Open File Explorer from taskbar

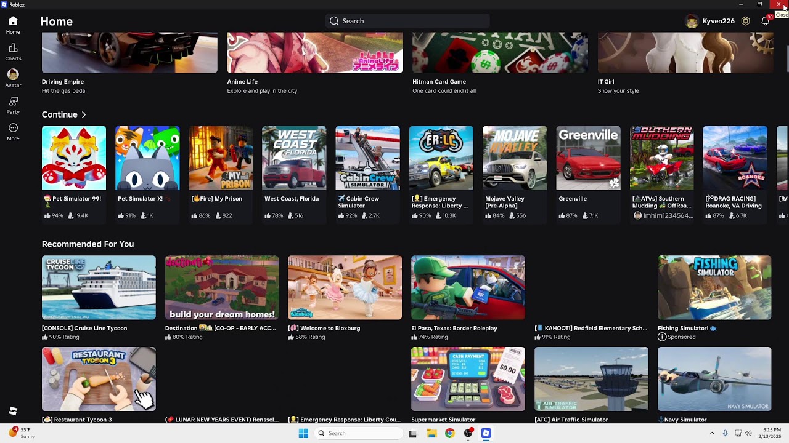point(431,433)
